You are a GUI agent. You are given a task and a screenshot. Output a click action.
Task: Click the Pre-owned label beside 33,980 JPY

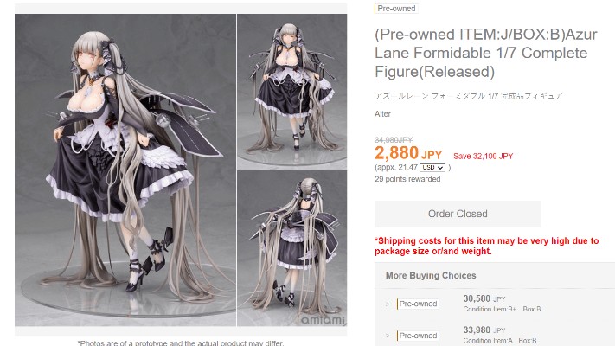418,336
